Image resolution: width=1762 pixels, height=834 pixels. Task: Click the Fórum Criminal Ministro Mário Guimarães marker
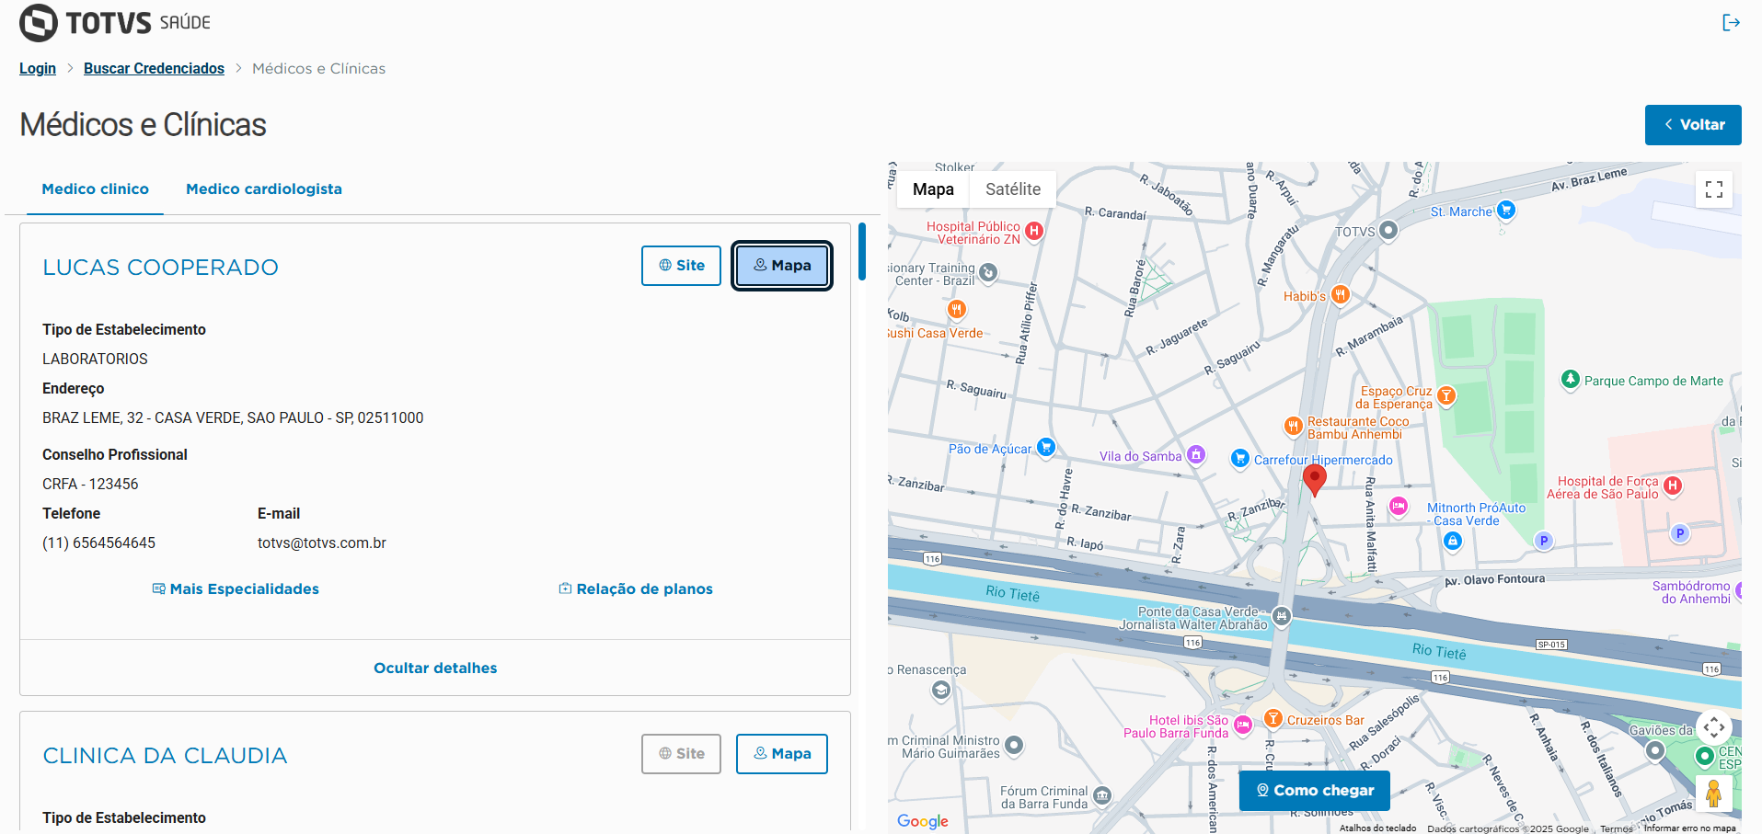pos(1014,745)
